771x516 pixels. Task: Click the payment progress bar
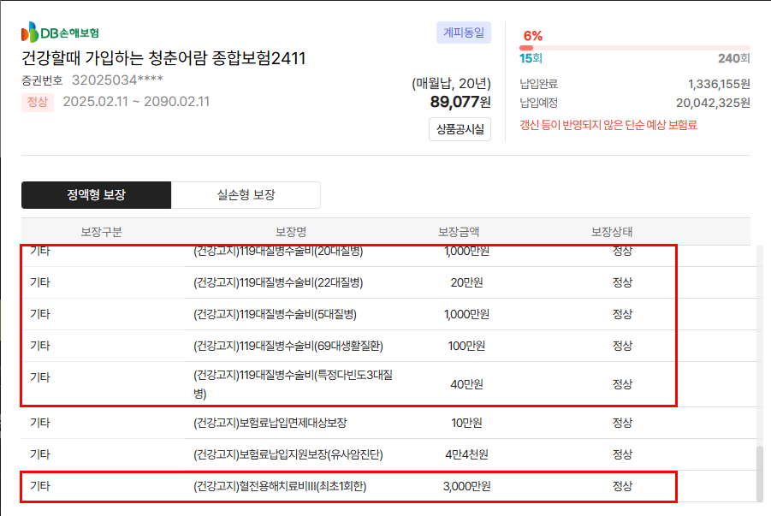pos(634,48)
